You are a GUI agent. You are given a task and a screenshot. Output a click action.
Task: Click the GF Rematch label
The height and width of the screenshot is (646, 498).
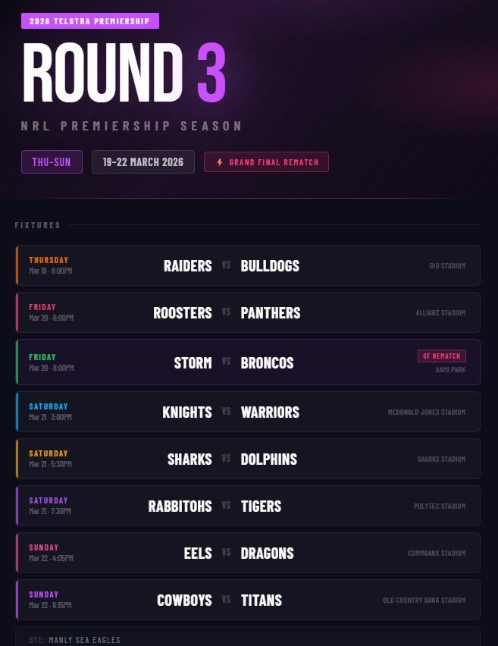pyautogui.click(x=441, y=356)
